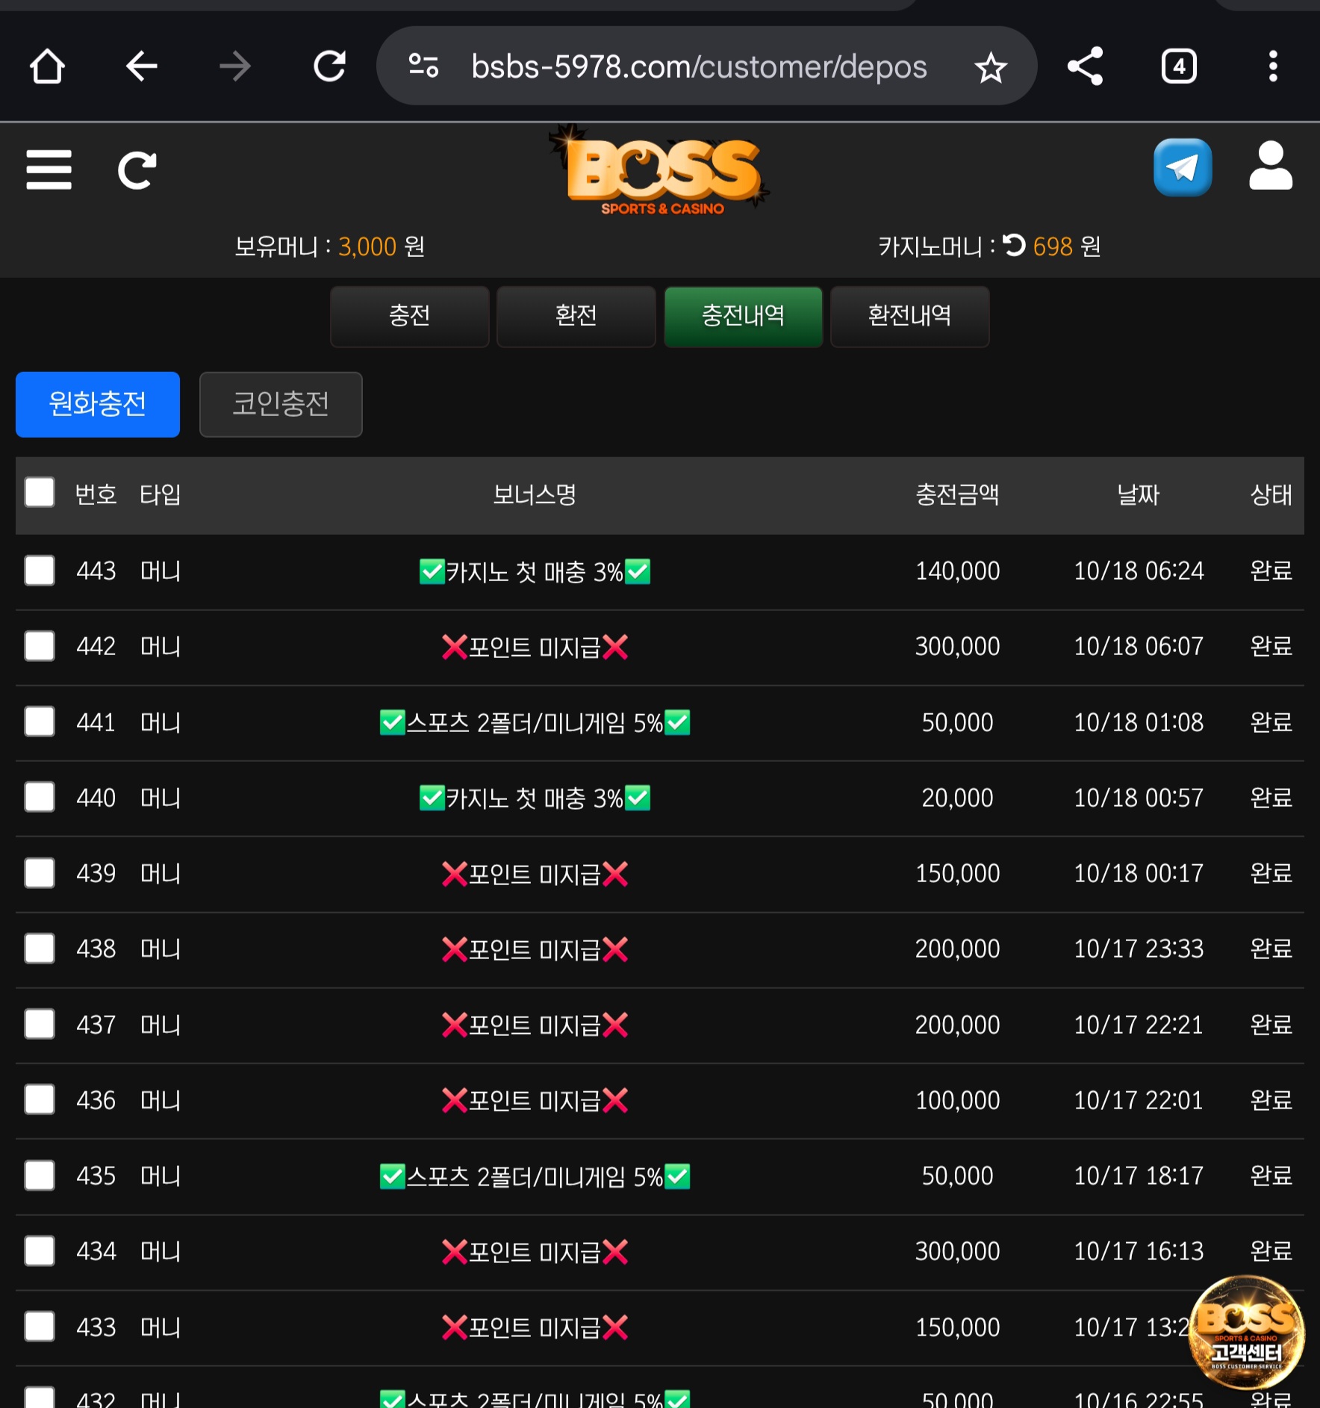Switch to the 충전 tab
Viewport: 1320px width, 1408px height.
coord(409,316)
